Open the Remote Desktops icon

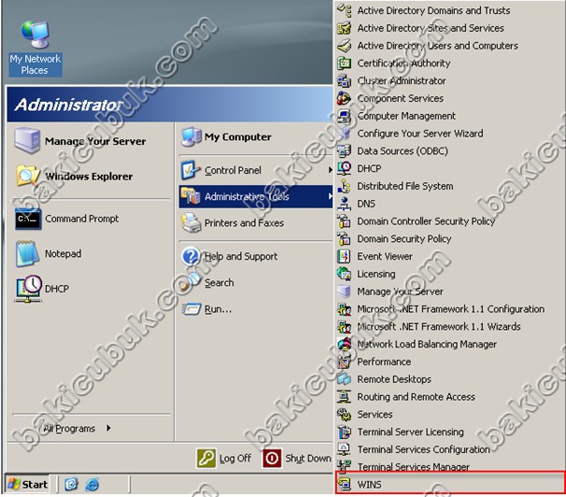point(345,379)
